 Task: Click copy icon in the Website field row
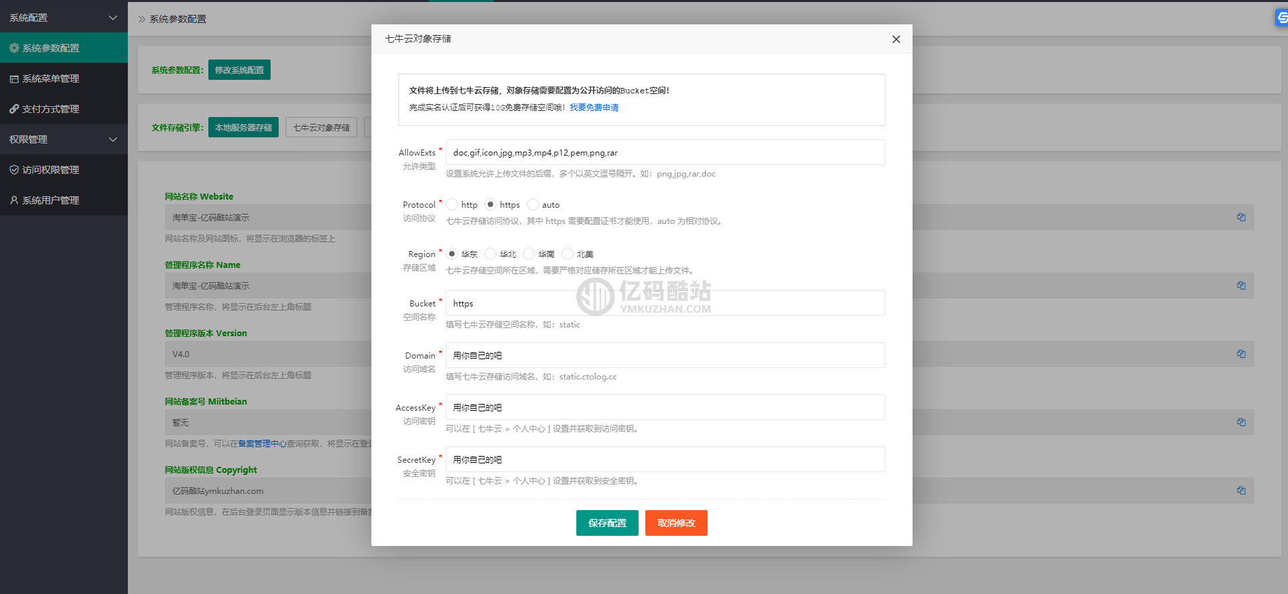pos(1241,217)
